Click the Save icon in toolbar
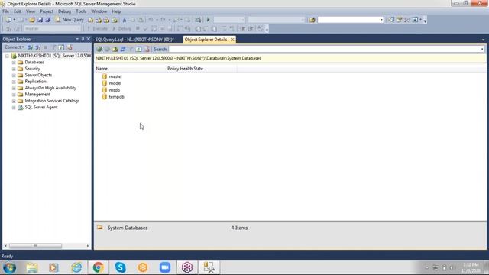Viewport: 489px width, 275px height. tap(40, 20)
